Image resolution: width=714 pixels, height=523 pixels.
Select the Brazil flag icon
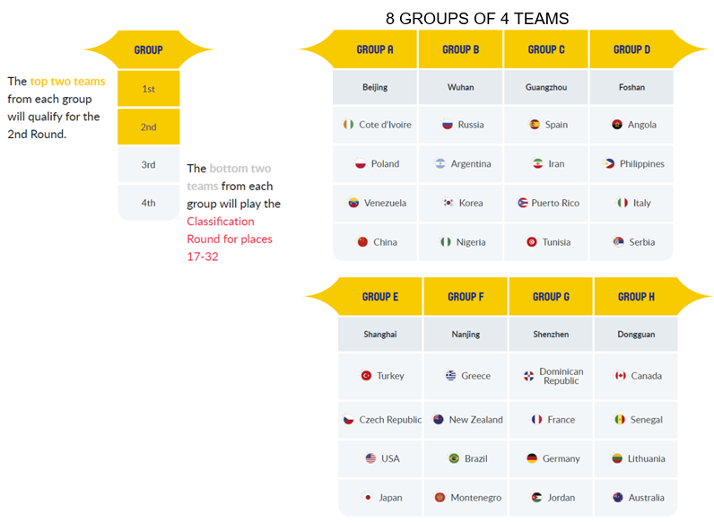point(454,458)
